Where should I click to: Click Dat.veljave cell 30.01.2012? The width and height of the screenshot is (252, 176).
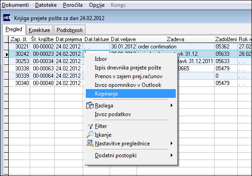coord(123,47)
